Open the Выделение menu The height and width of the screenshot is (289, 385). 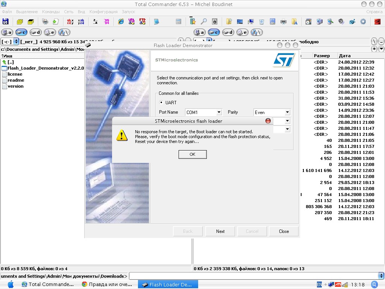(x=27, y=12)
